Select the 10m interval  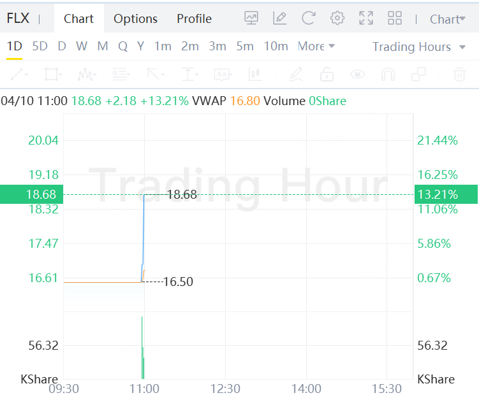click(276, 46)
